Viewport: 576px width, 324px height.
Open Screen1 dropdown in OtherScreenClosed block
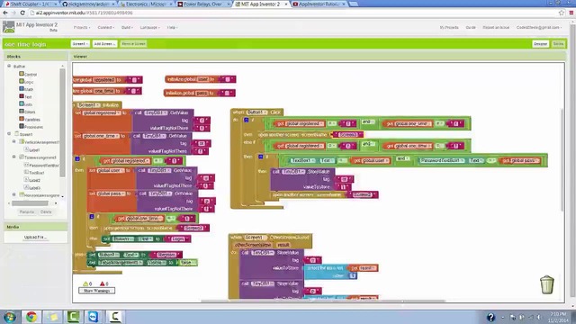point(256,238)
